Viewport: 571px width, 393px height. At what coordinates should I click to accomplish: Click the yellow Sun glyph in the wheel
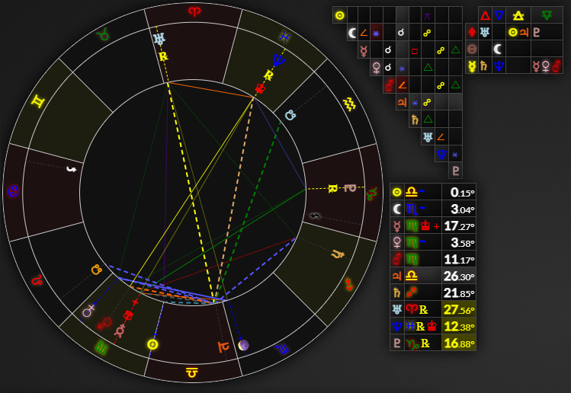152,344
